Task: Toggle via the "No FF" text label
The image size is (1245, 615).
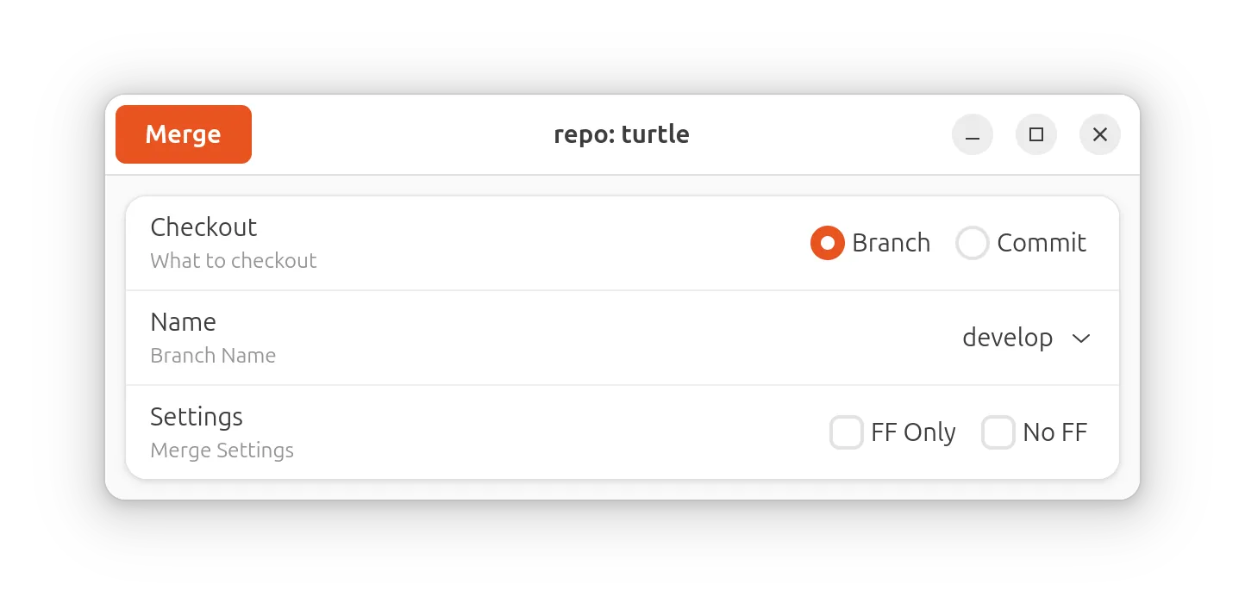Action: pos(1055,432)
